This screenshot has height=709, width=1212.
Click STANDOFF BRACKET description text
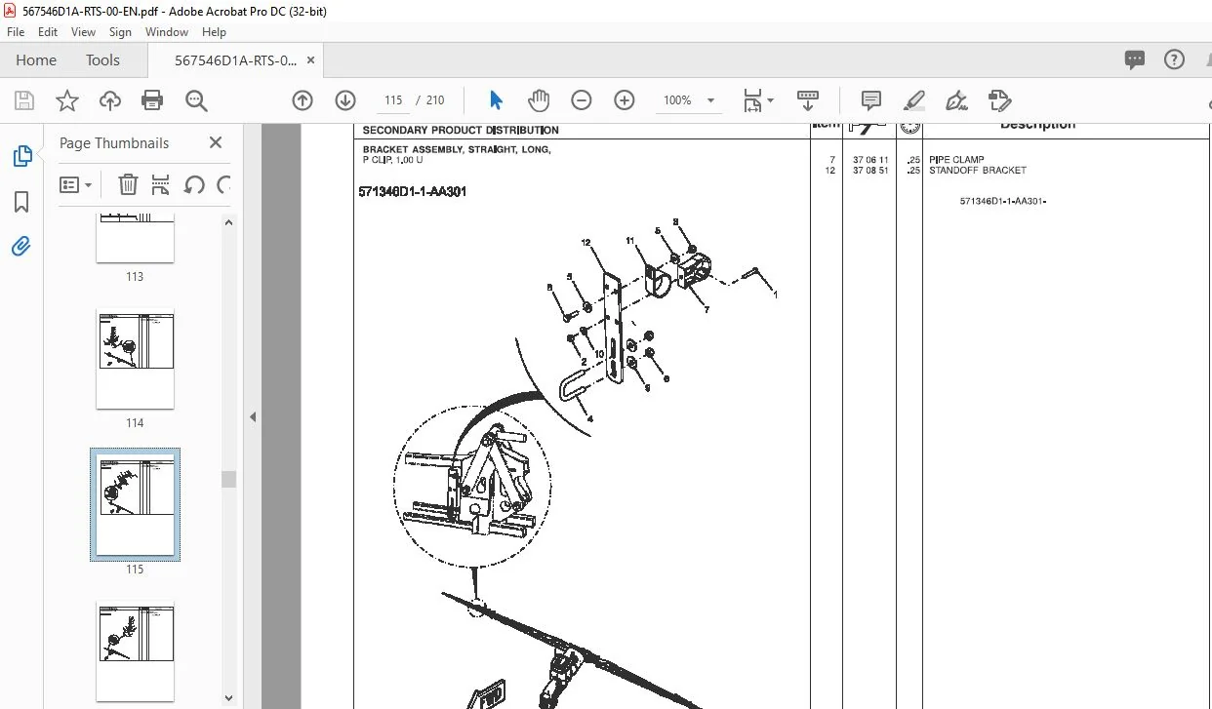(978, 171)
